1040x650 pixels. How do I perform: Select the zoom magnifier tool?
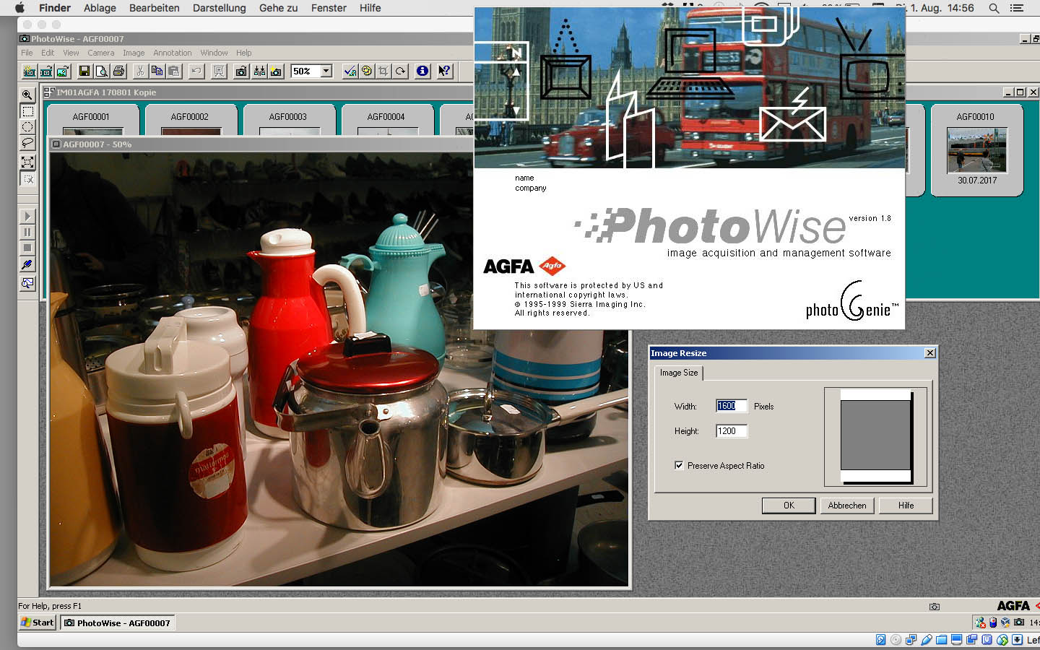pyautogui.click(x=27, y=95)
